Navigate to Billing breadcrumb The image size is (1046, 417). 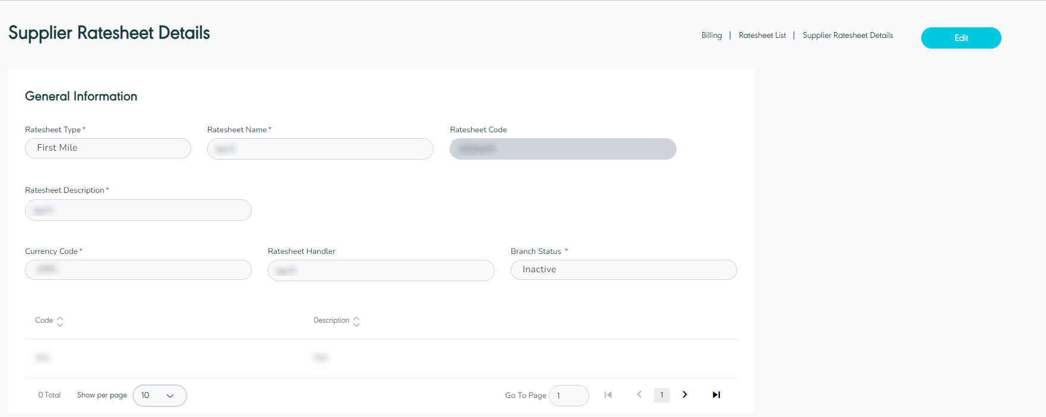(x=711, y=36)
